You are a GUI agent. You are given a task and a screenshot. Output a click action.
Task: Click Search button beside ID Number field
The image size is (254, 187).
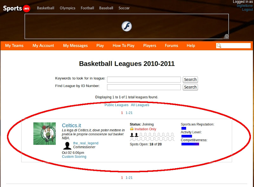click(x=190, y=87)
